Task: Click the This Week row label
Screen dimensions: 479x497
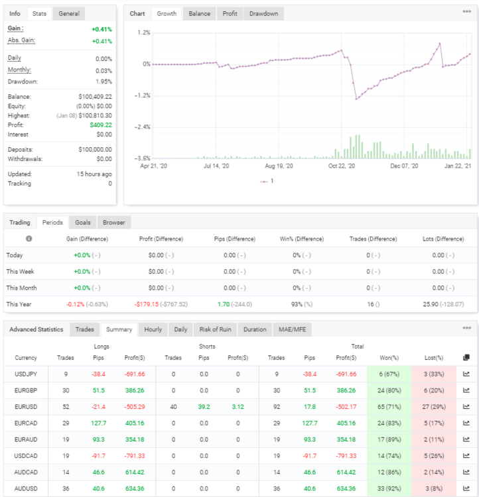Action: pyautogui.click(x=20, y=271)
